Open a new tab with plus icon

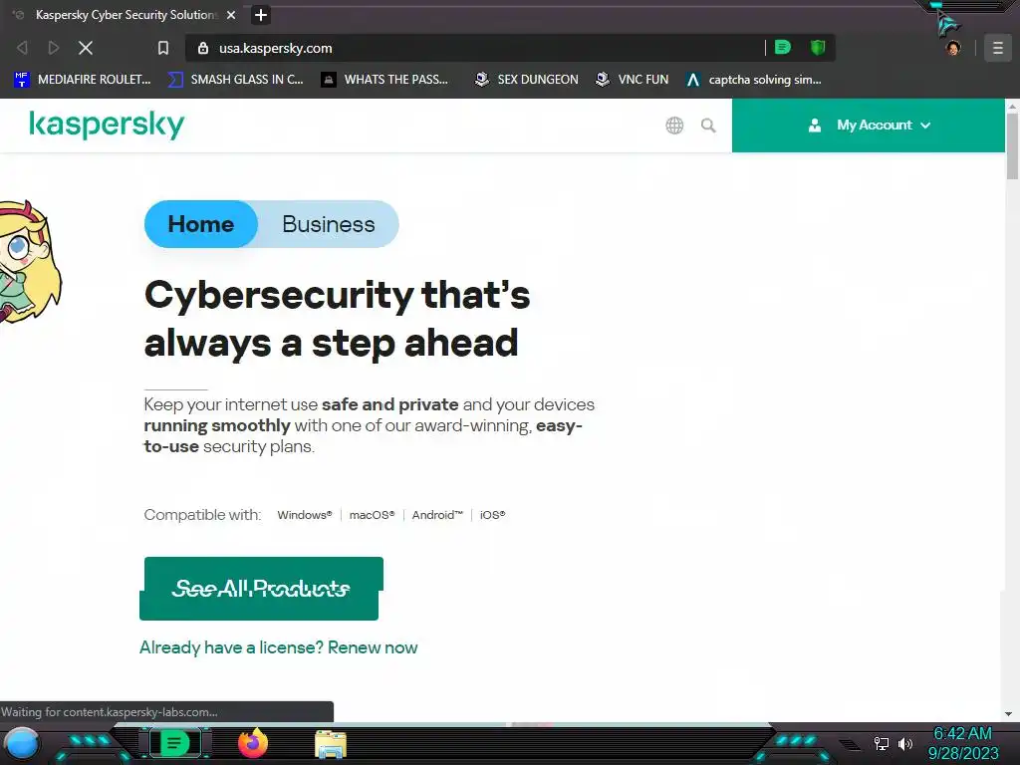(261, 15)
